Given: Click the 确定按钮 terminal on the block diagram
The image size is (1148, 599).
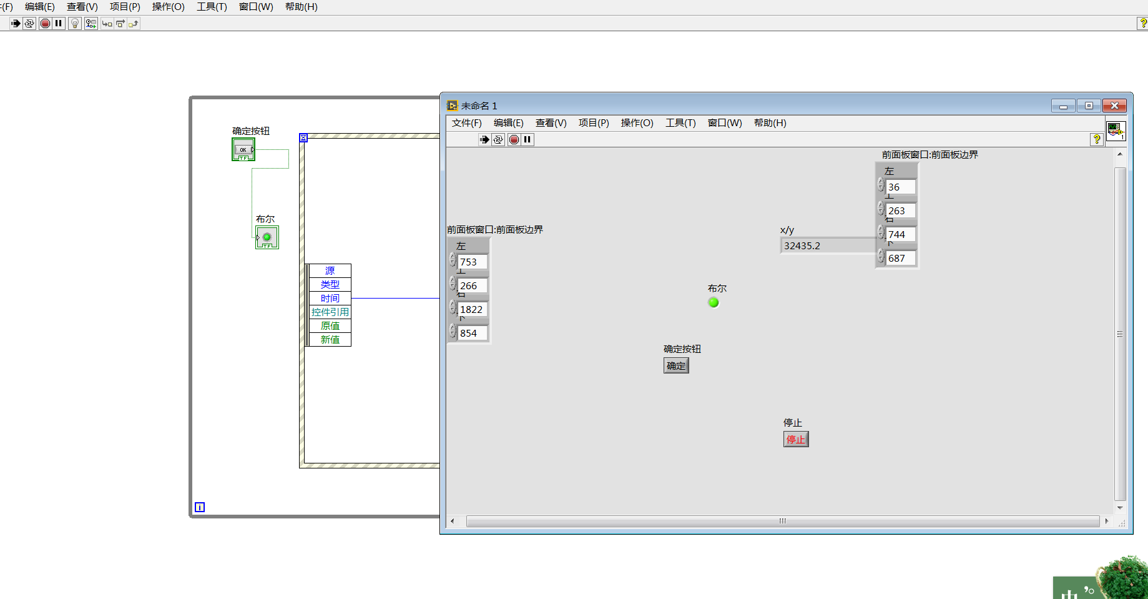Looking at the screenshot, I should (x=243, y=149).
